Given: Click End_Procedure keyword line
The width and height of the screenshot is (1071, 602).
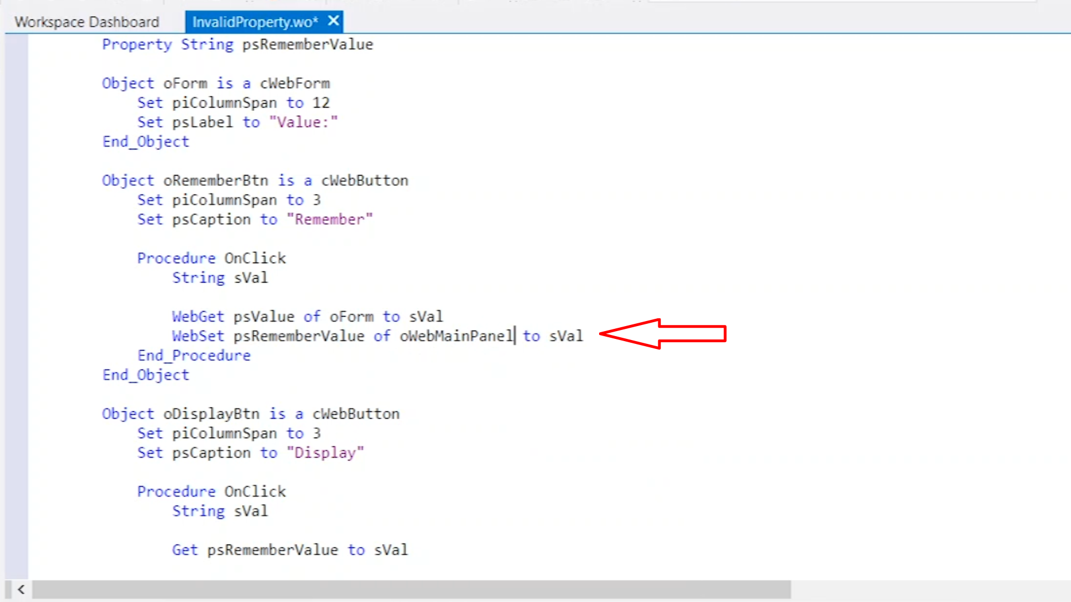Looking at the screenshot, I should point(194,356).
